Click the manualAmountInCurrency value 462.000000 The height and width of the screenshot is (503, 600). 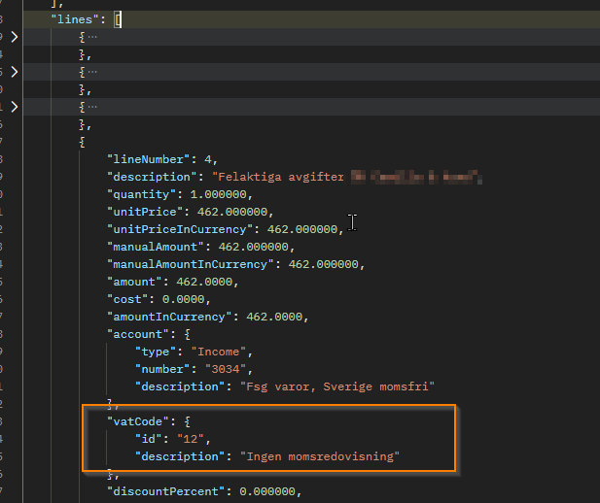(324, 264)
